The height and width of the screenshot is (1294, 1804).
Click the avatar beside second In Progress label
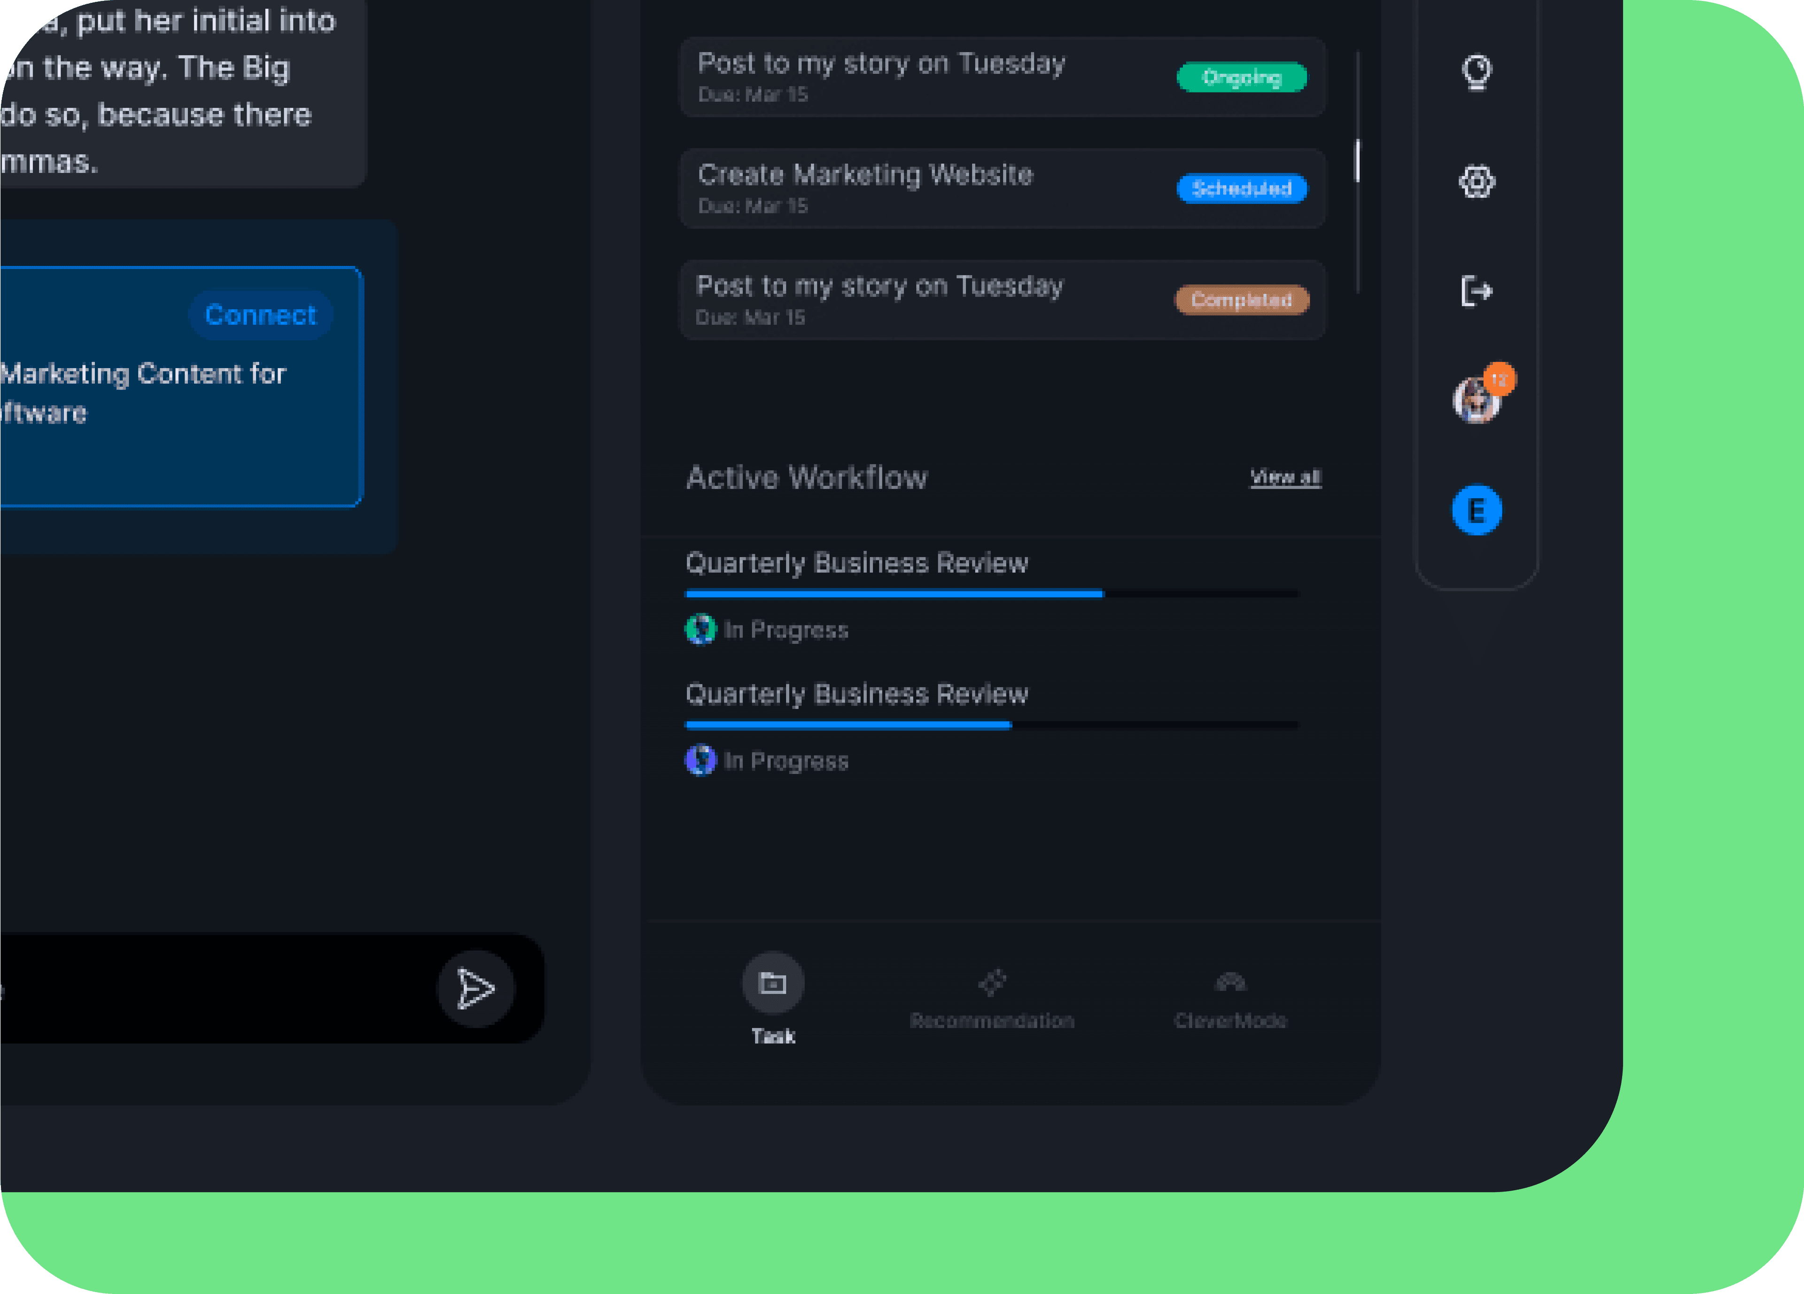700,760
